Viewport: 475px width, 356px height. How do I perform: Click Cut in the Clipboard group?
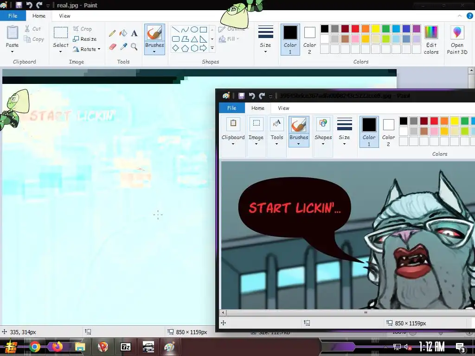[33, 29]
